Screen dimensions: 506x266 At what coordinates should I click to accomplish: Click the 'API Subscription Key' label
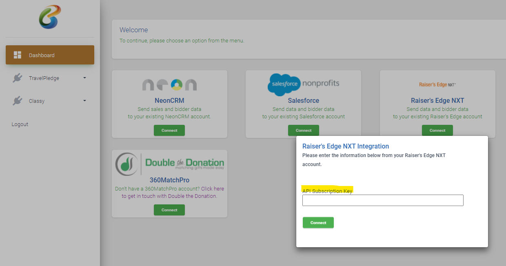327,191
